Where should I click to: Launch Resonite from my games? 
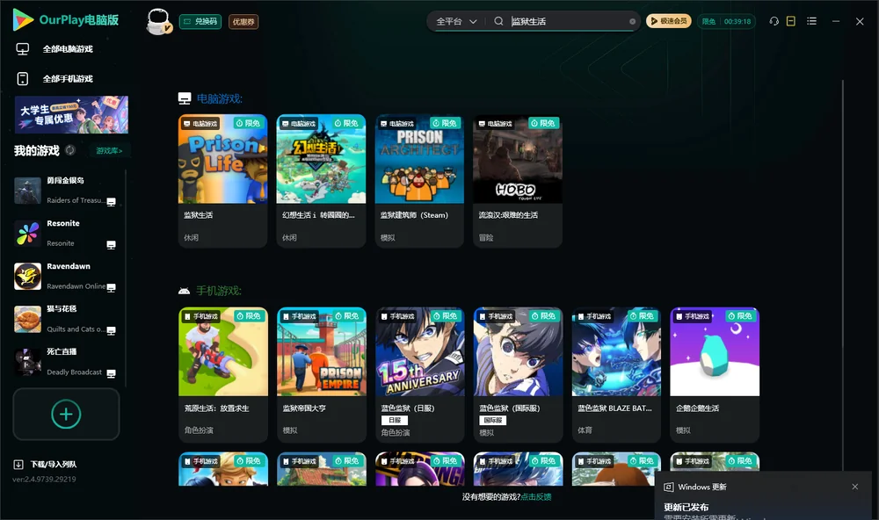(66, 233)
